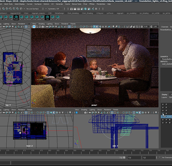This screenshot has height=166, width=172.
Task: Click the RenderMan R icon in side -X panel
Action: click(x=77, y=113)
